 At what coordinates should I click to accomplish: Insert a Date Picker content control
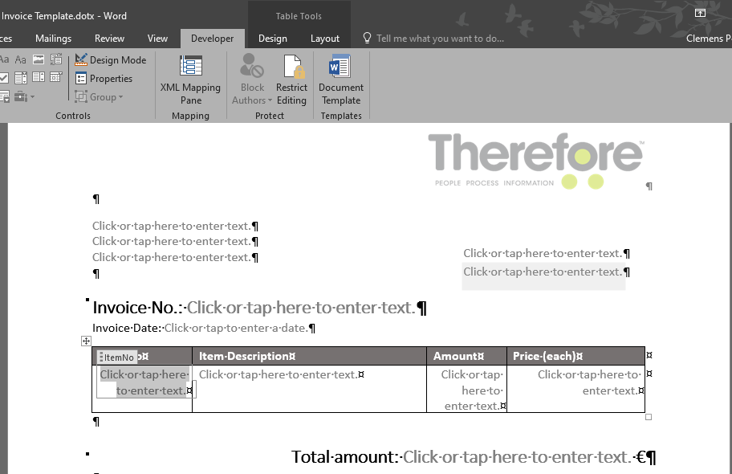(56, 77)
